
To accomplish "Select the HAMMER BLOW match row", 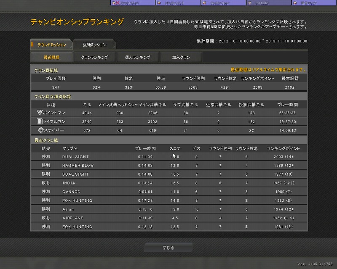I will coord(168,166).
